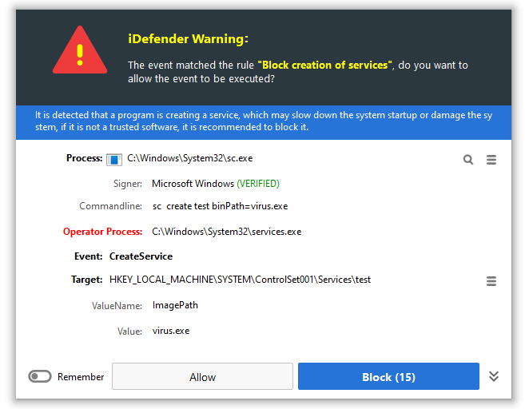Open the target options hamburger menu
The image size is (525, 409).
[491, 281]
